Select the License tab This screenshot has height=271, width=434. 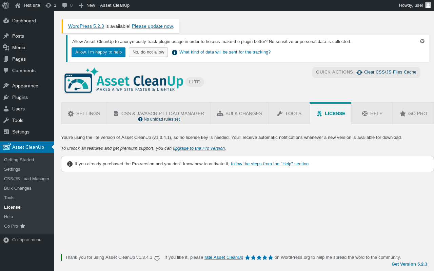point(331,113)
